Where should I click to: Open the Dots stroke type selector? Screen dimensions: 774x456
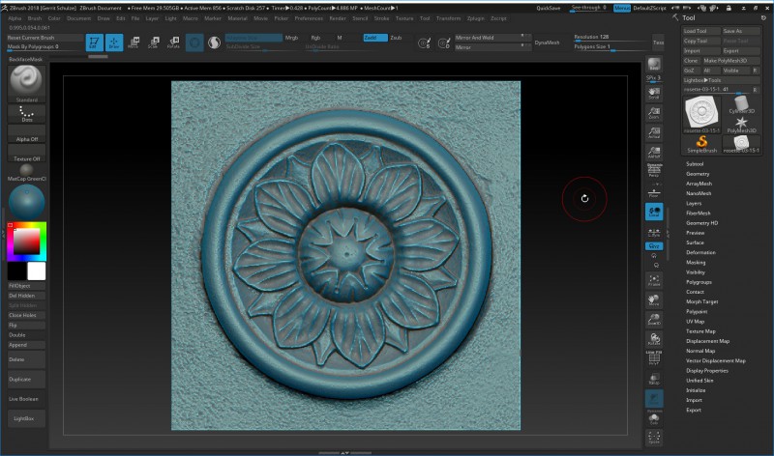click(27, 114)
